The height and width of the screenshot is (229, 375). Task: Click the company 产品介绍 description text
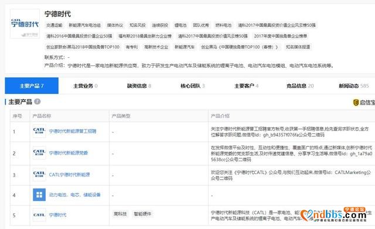(201, 65)
